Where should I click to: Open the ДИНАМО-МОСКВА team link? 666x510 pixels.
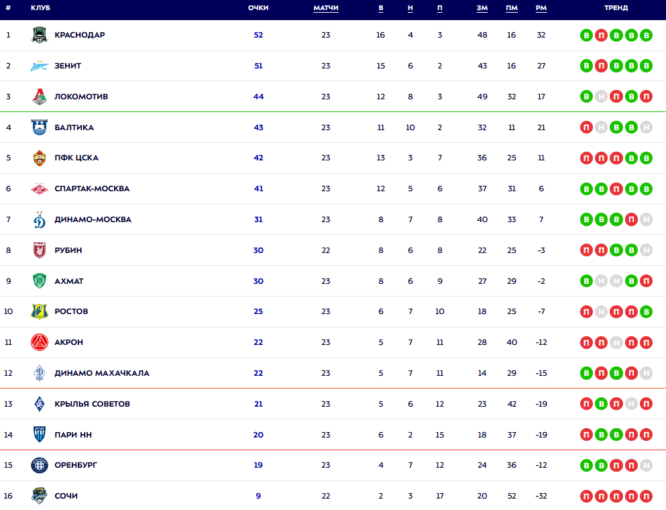tap(93, 219)
